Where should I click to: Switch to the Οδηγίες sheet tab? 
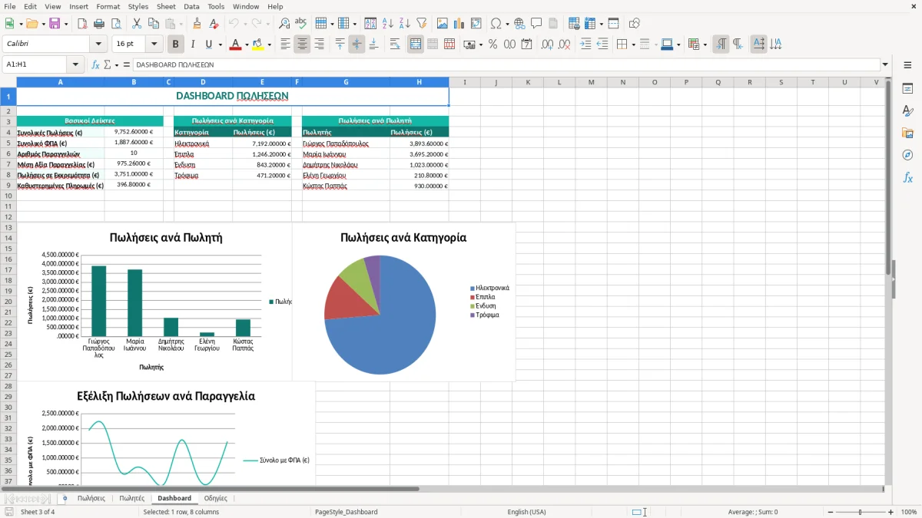pos(215,498)
